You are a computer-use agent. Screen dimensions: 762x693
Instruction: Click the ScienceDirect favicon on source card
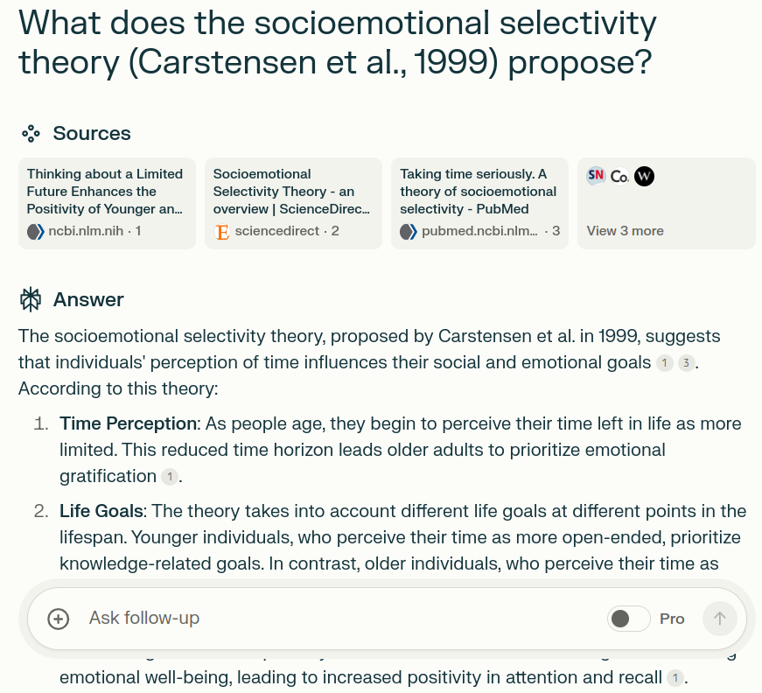[x=222, y=232]
